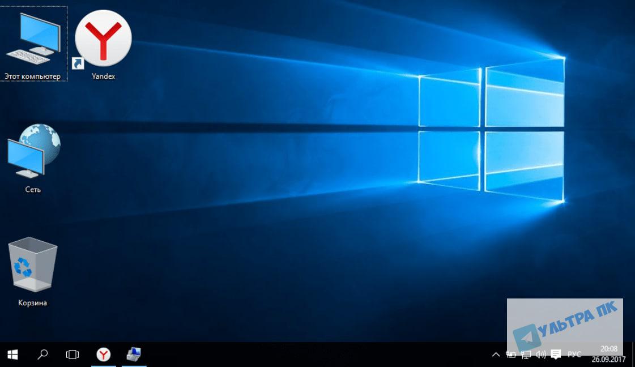Open the battery power tray icon
Image resolution: width=635 pixels, height=367 pixels.
click(x=511, y=355)
